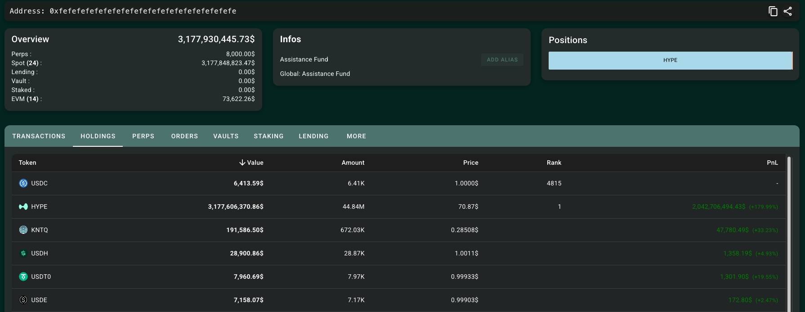Screen dimensions: 805x312
Task: Select the Holdings tab
Action: tap(98, 136)
